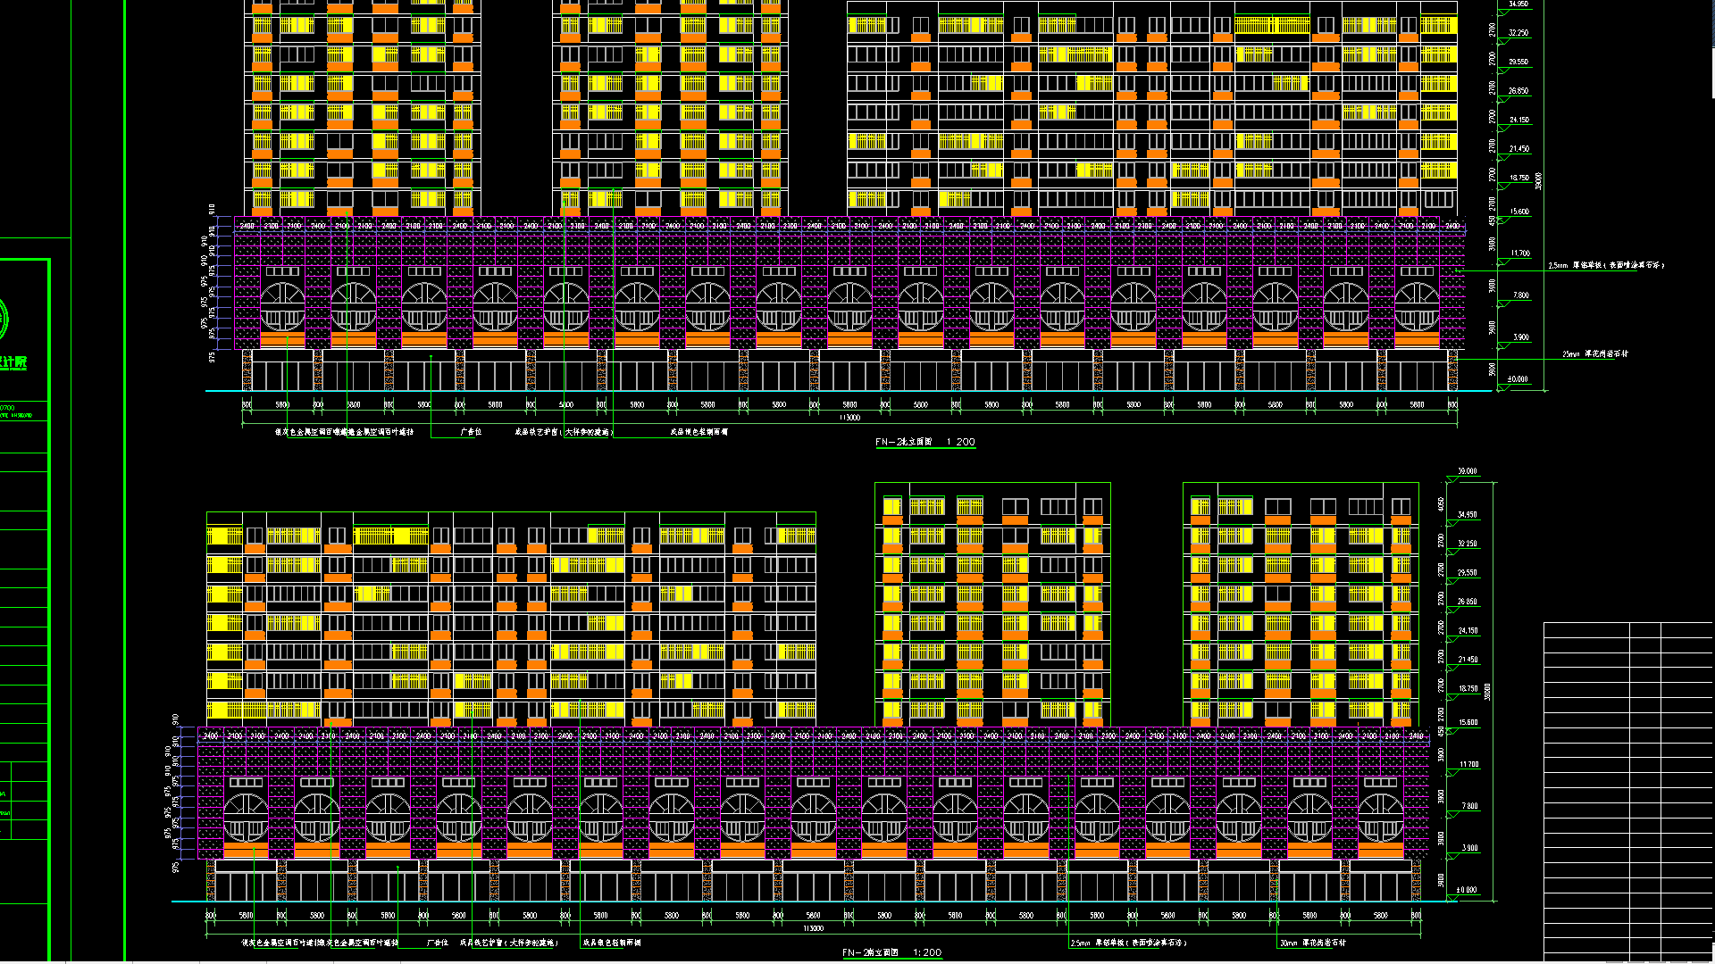This screenshot has width=1715, height=964.
Task: Click the 11.700 elevation mark on the upper drawing
Action: 1519,253
